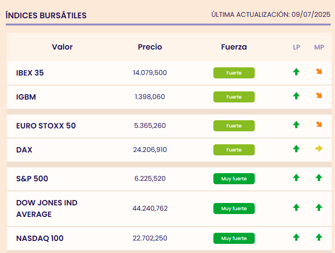
Task: Click the DOW JONES medium-term up arrow
Action: click(x=319, y=207)
